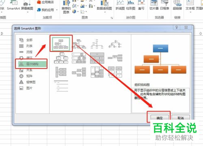This screenshot has height=146, width=203.
Task: Close the 选择 SmartArt 图形 dialog
Action: pyautogui.click(x=186, y=28)
